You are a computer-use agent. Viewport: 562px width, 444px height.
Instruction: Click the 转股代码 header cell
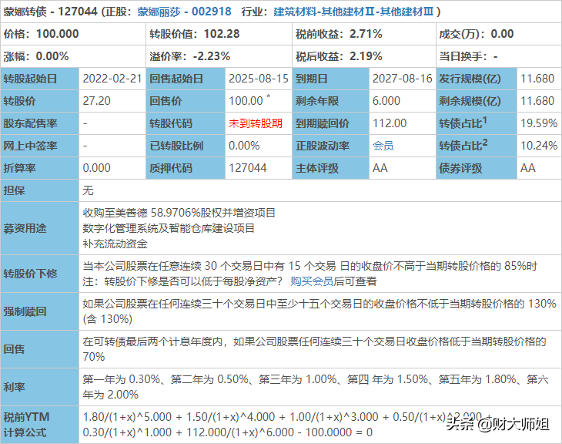tap(186, 123)
